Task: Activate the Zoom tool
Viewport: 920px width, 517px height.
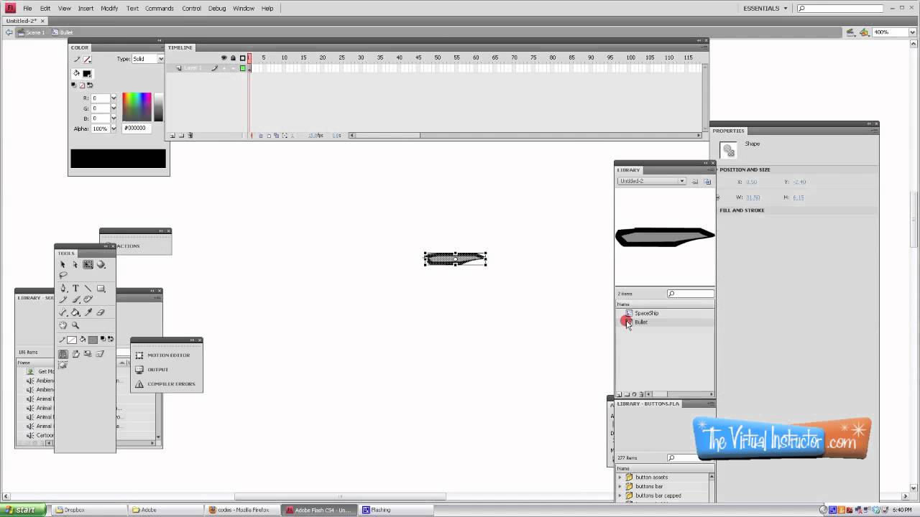Action: pos(75,325)
